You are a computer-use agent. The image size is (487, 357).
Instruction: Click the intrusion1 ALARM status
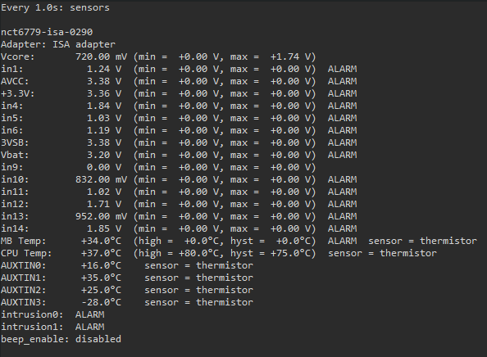[x=89, y=327]
